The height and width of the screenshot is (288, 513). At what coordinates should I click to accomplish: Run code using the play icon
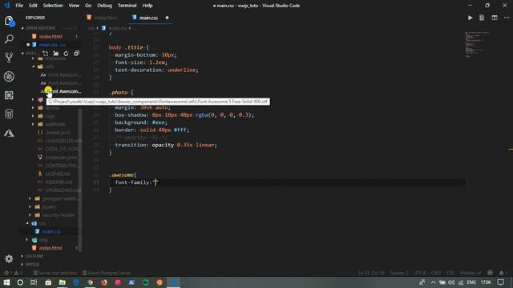[x=471, y=18]
